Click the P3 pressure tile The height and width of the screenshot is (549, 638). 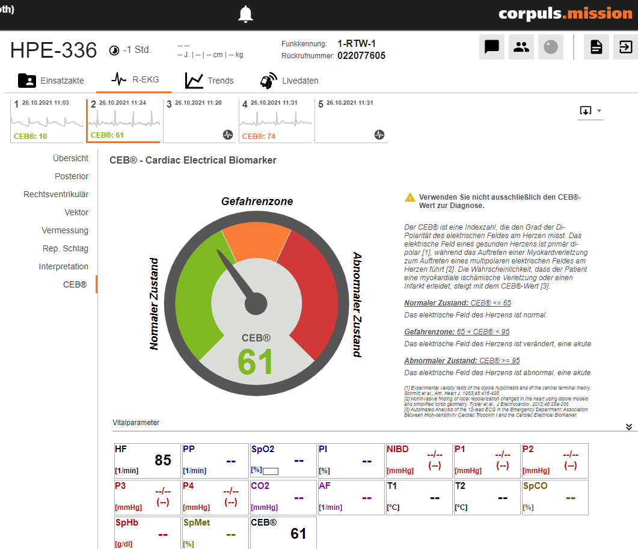[147, 497]
